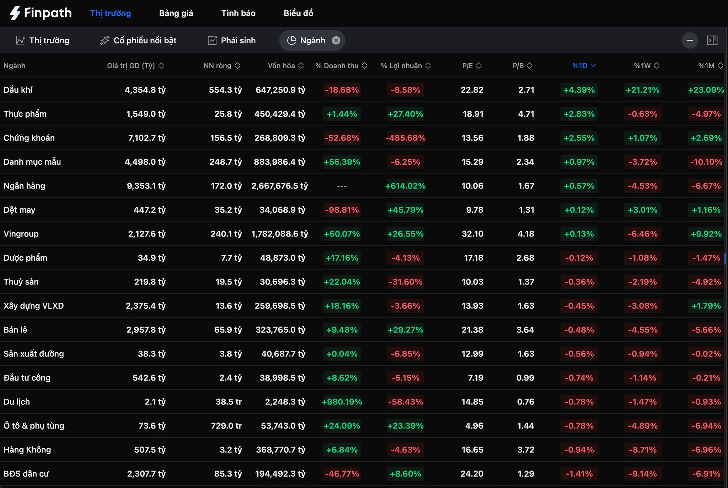
Task: Click the blue vertical scrollbar indicator
Action: [725, 258]
